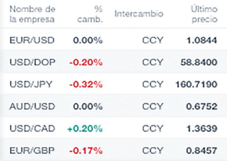Click the 160.7190 last price
Screen dimensions: 227x161
coord(196,85)
